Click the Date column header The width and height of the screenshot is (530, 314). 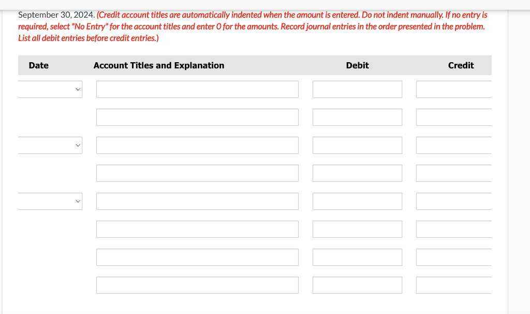(39, 65)
